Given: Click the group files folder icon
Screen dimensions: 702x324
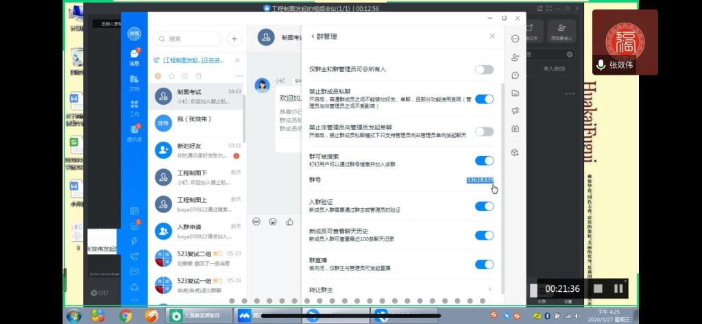Looking at the screenshot, I should point(515,92).
